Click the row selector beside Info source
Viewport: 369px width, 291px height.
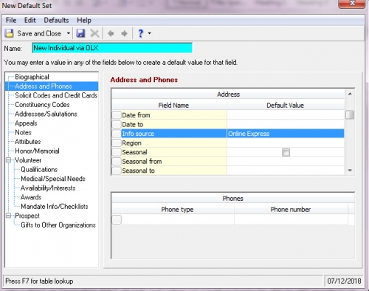pos(117,134)
